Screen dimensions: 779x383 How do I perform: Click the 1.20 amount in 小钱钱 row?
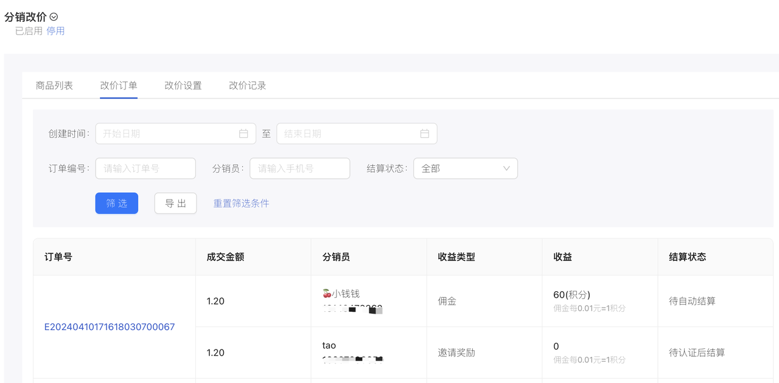click(215, 301)
